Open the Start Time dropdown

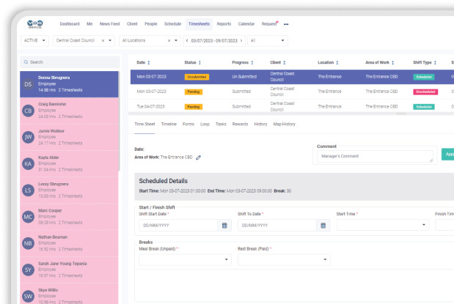tap(382, 225)
